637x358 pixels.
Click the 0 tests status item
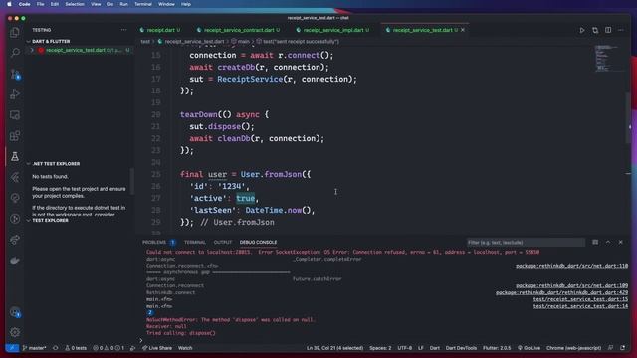pyautogui.click(x=76, y=348)
